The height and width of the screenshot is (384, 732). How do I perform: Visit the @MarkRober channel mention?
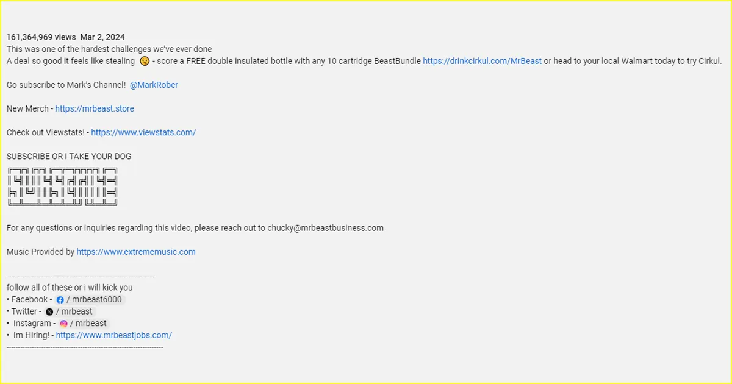click(x=154, y=85)
